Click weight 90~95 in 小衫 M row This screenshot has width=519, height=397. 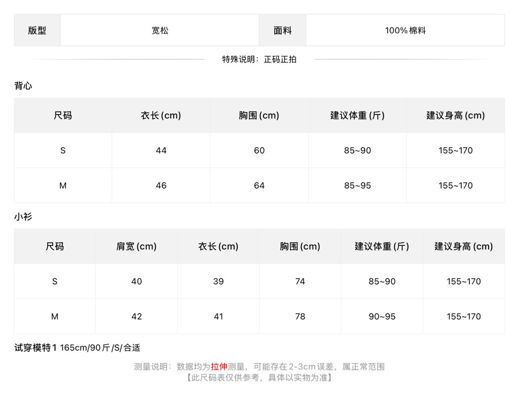[x=382, y=316]
